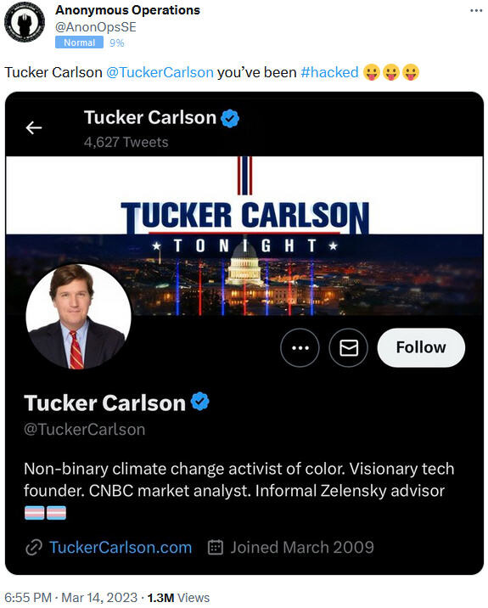Viewport: 488px width, 608px height.
Task: Click the calendar icon near Joined March 2009
Action: (x=216, y=547)
